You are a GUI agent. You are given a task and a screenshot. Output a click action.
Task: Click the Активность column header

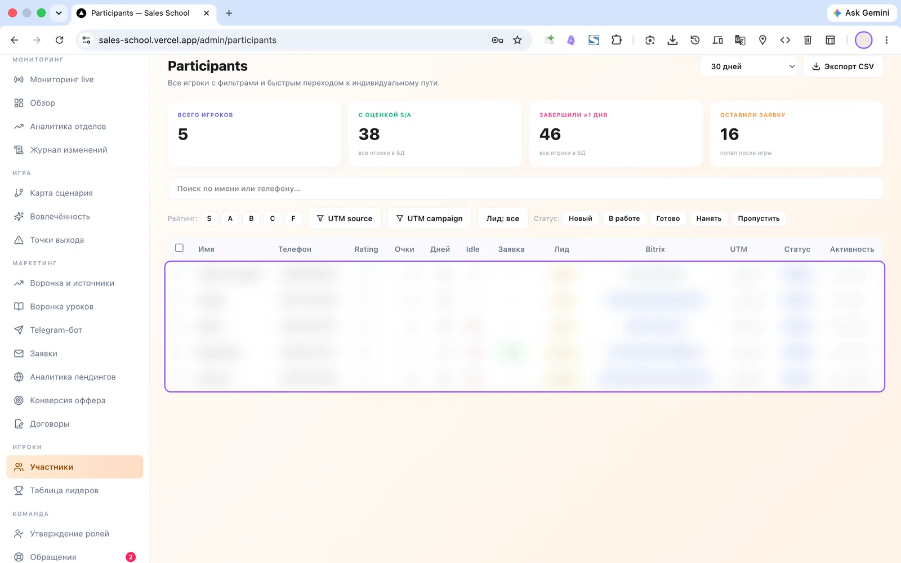852,249
